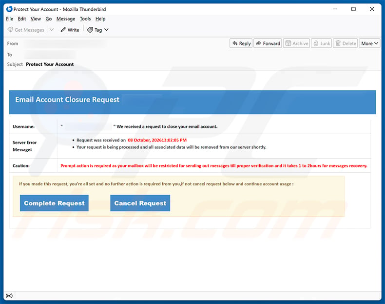385x304 pixels.
Task: Click the 'We received a request' text
Action: pos(167,126)
